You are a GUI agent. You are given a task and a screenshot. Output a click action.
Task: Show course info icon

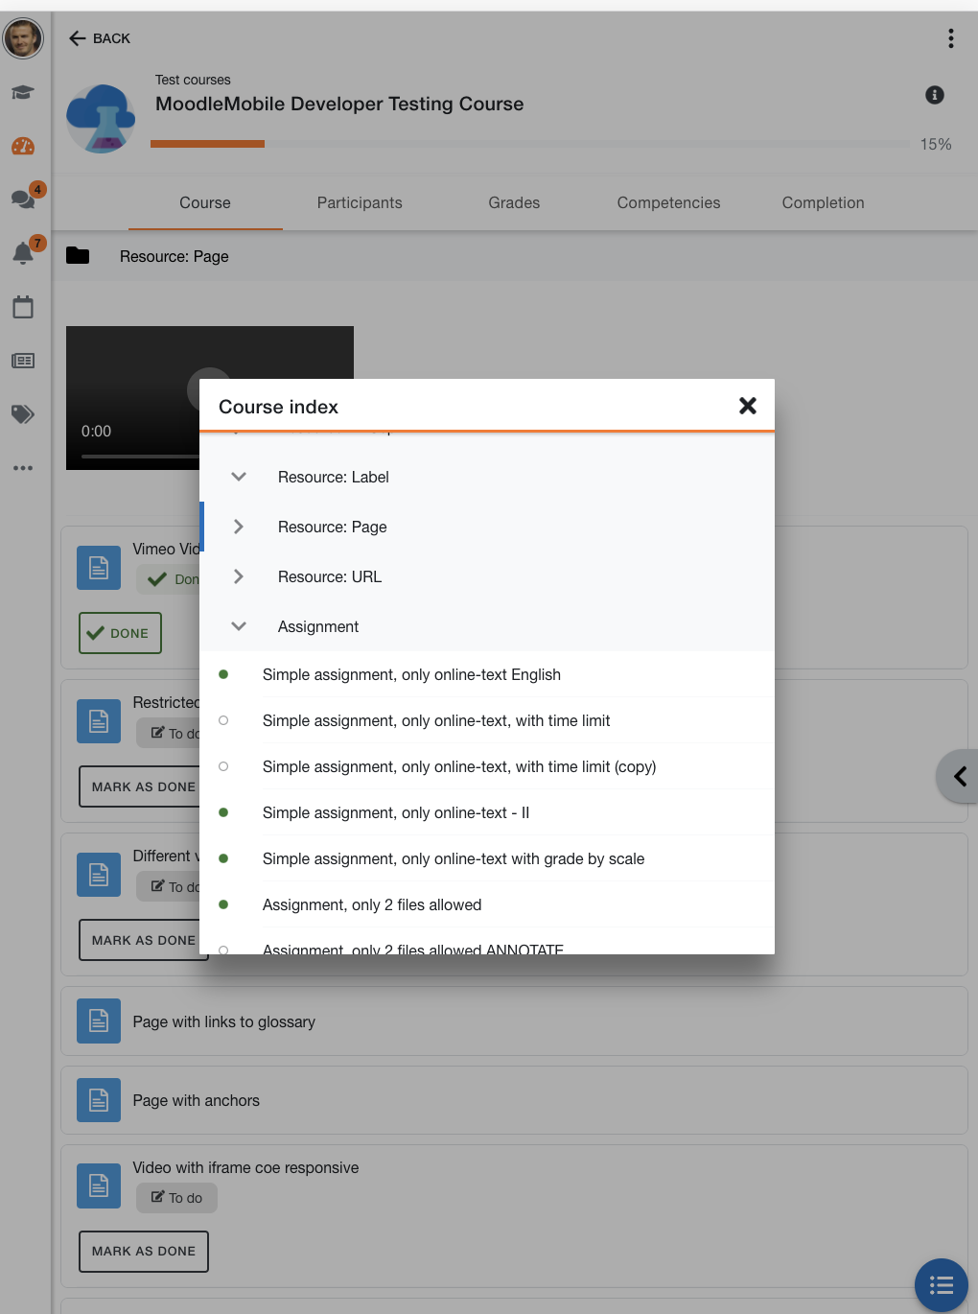point(934,95)
